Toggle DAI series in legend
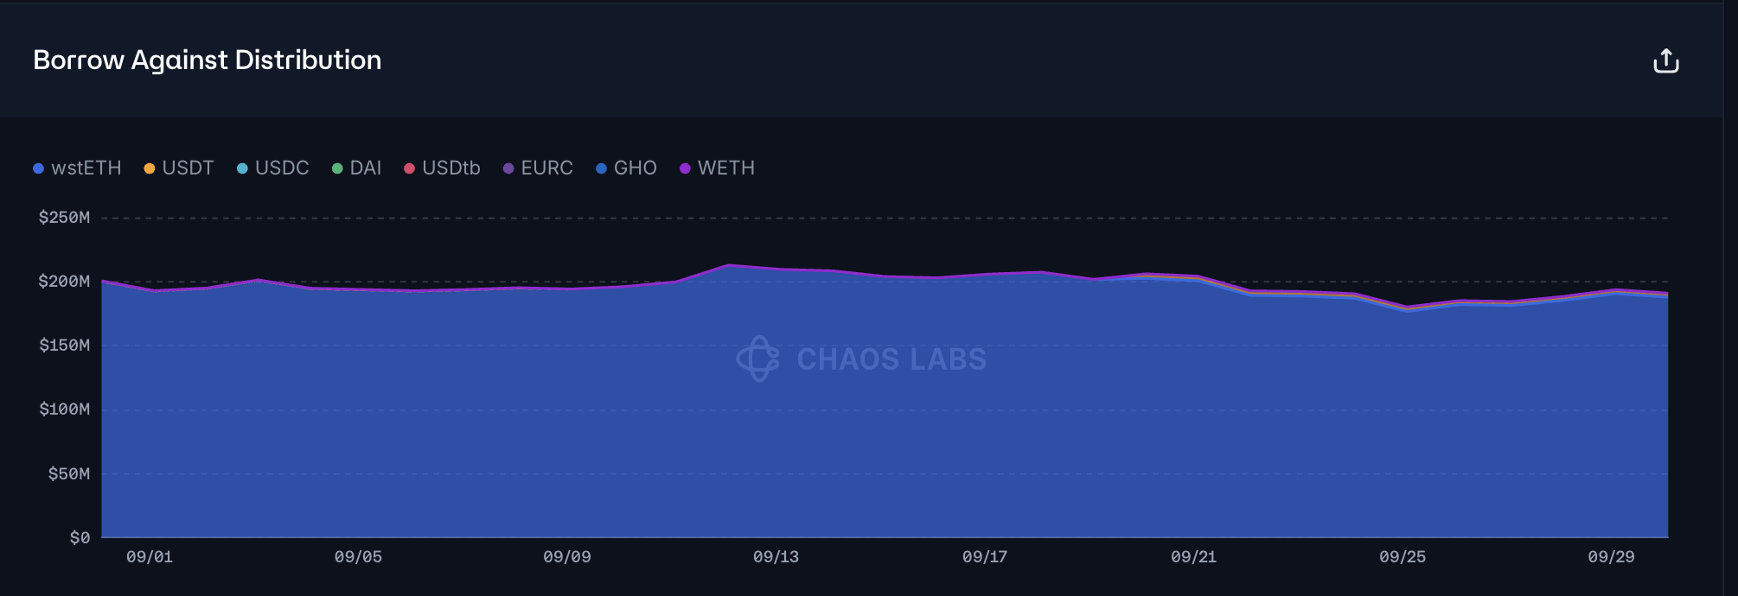The image size is (1738, 596). click(x=357, y=168)
